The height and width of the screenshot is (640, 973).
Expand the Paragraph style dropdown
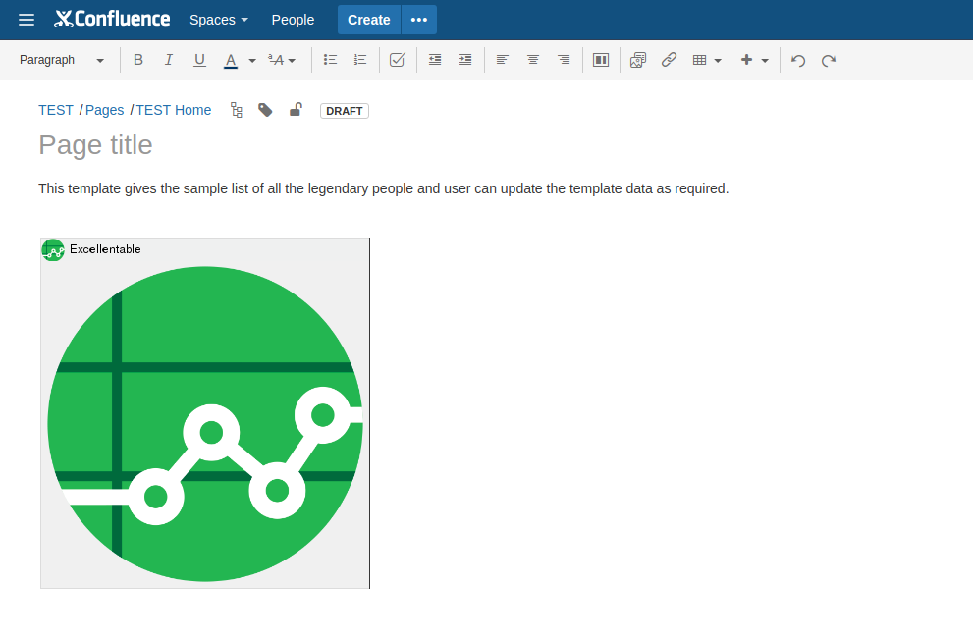tap(62, 60)
